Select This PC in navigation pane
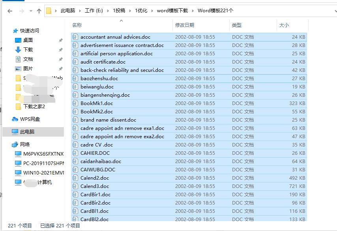 27,132
